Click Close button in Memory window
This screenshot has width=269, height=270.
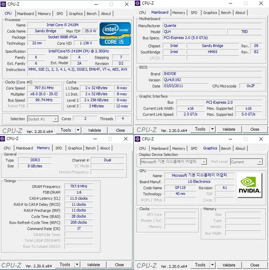[x=119, y=265]
